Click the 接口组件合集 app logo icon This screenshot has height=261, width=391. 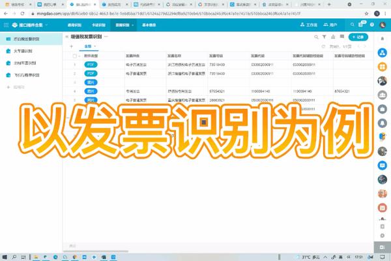15,25
